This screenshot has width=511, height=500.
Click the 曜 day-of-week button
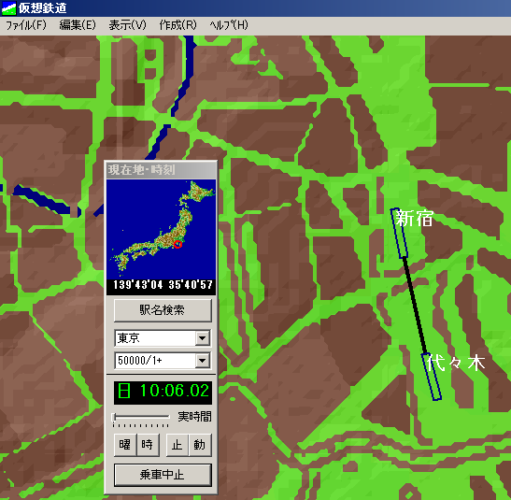click(125, 445)
